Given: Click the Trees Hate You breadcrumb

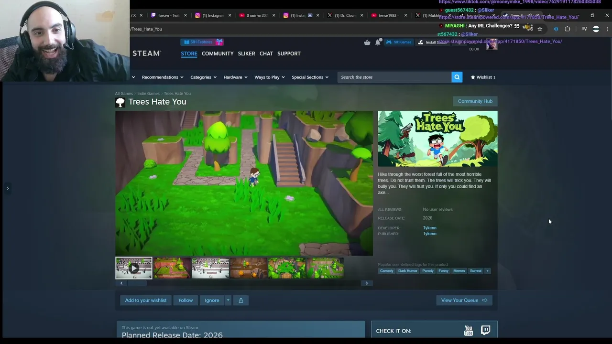Looking at the screenshot, I should click(177, 94).
